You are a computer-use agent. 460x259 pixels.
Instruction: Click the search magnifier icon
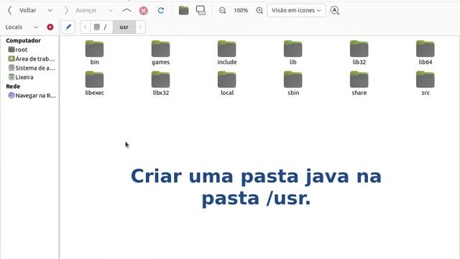pyautogui.click(x=335, y=10)
